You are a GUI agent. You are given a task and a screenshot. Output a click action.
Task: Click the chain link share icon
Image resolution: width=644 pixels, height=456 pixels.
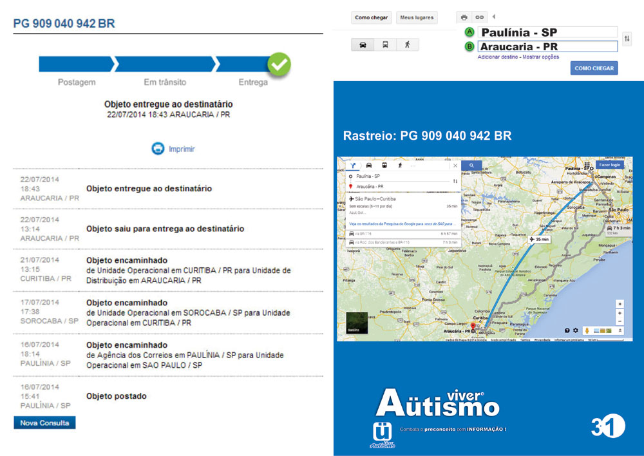pyautogui.click(x=480, y=17)
